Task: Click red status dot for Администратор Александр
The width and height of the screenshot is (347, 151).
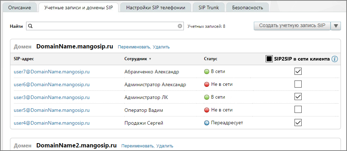Action: pyautogui.click(x=206, y=84)
